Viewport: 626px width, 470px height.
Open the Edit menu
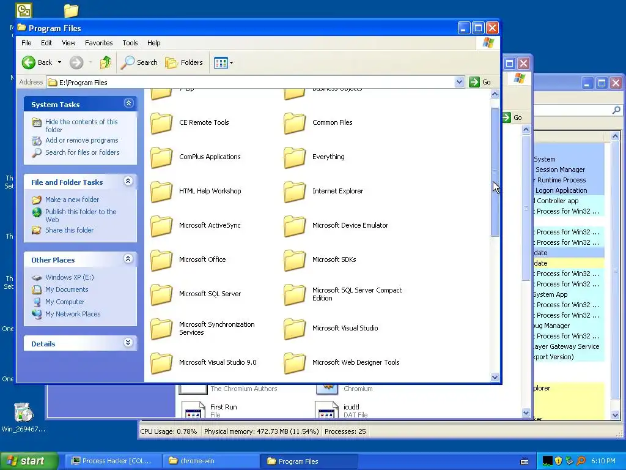tap(46, 43)
